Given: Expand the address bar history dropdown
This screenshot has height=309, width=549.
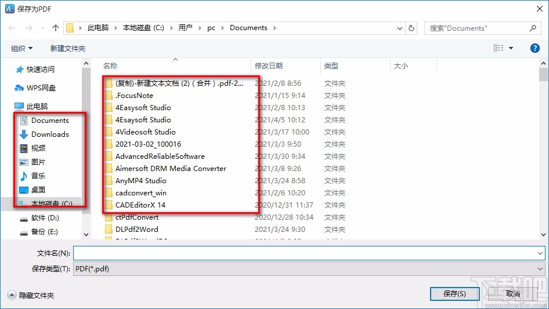Looking at the screenshot, I should click(x=399, y=28).
